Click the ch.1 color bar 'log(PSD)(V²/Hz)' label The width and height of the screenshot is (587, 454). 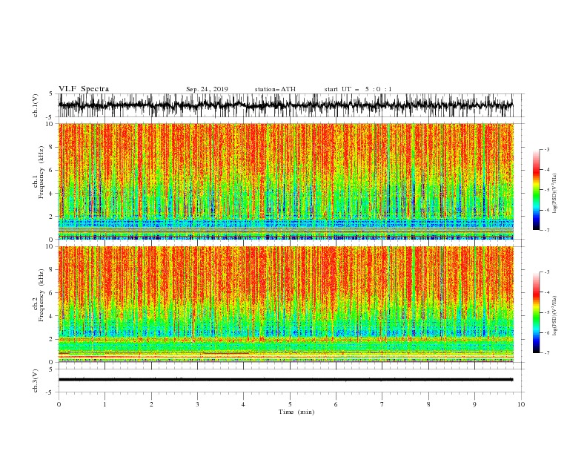coord(554,194)
